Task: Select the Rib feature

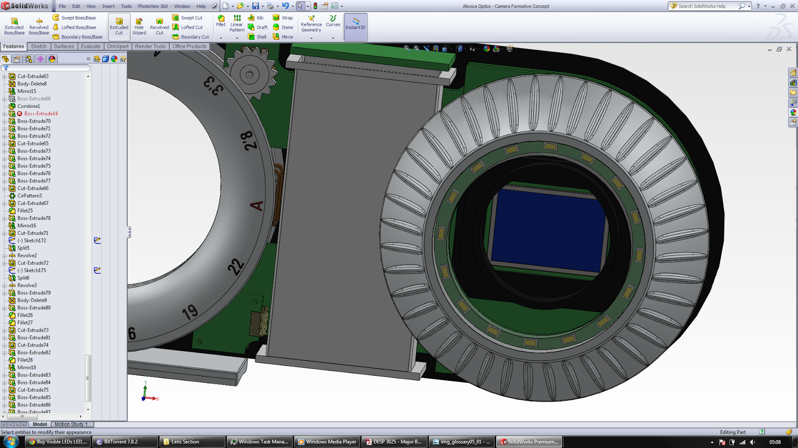Action: point(255,18)
